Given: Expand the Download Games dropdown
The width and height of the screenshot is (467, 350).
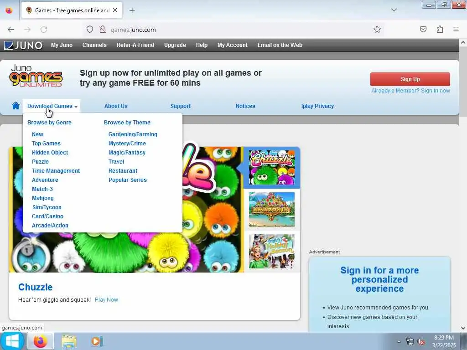Looking at the screenshot, I should click(52, 106).
